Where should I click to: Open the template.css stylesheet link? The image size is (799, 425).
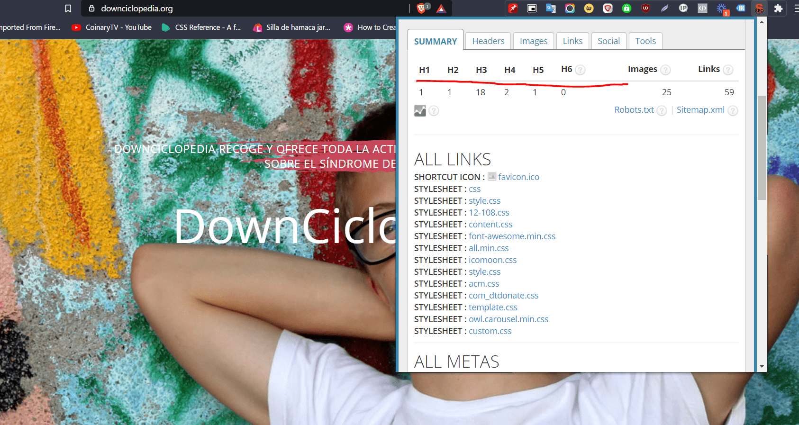(x=493, y=307)
